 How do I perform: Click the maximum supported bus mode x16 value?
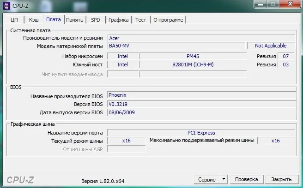tap(276, 141)
